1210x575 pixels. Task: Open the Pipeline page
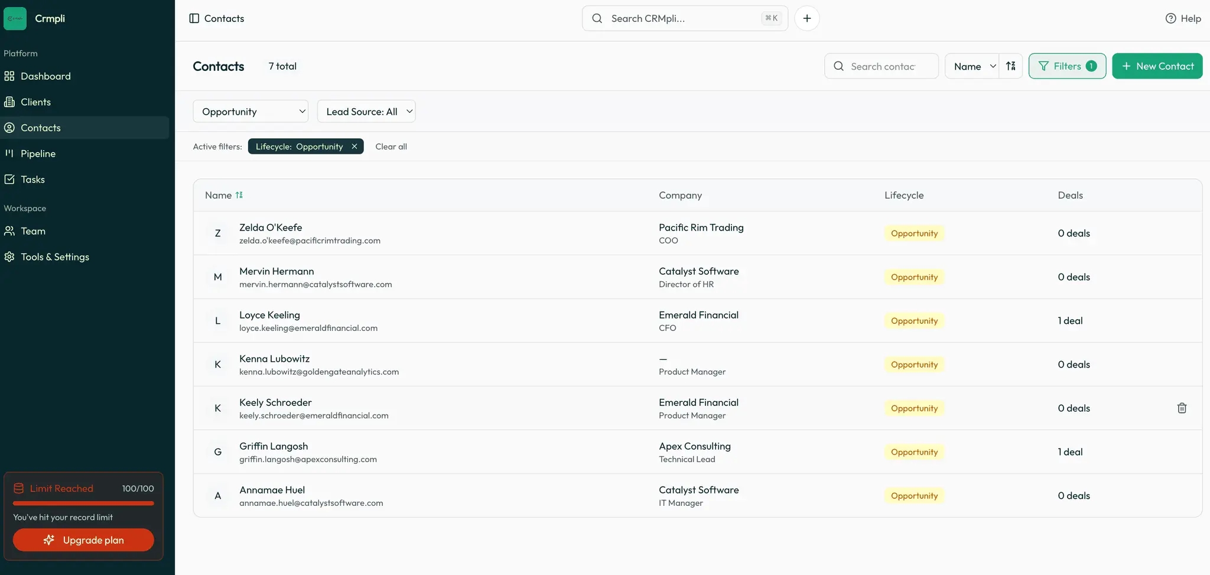coord(84,154)
